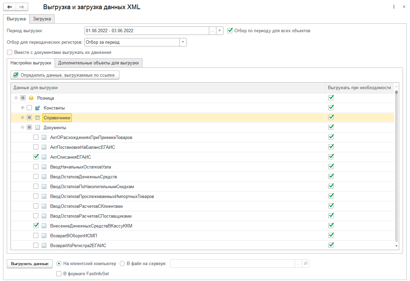This screenshot has width=410, height=281.
Task: Click the Выгрузить данные button
Action: pos(30,263)
